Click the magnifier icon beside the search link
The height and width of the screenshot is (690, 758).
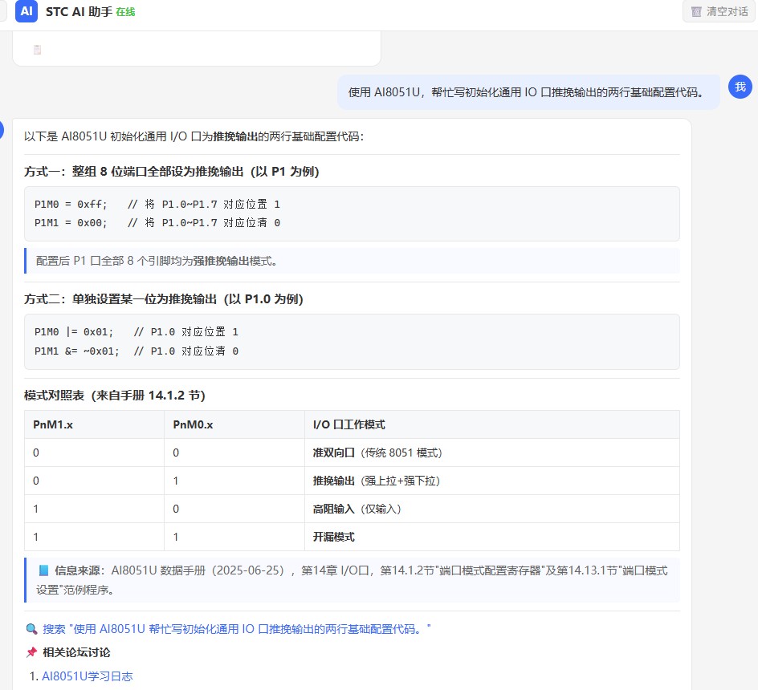pyautogui.click(x=31, y=629)
